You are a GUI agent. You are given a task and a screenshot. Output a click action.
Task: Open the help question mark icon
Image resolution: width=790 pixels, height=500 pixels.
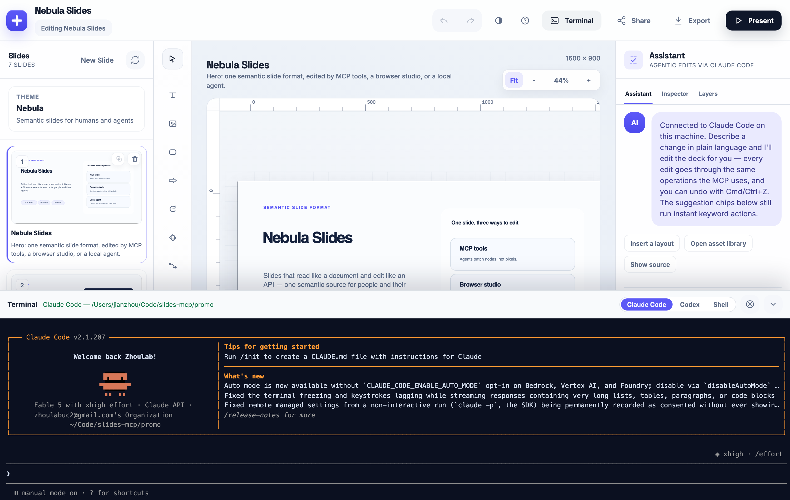[525, 21]
